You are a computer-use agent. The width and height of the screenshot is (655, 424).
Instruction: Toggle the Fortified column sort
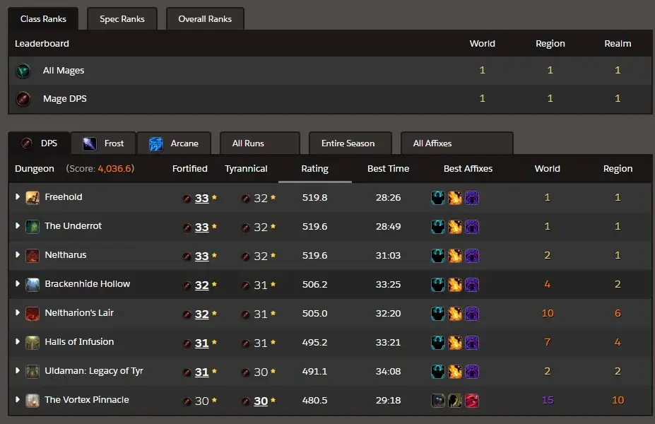click(189, 168)
